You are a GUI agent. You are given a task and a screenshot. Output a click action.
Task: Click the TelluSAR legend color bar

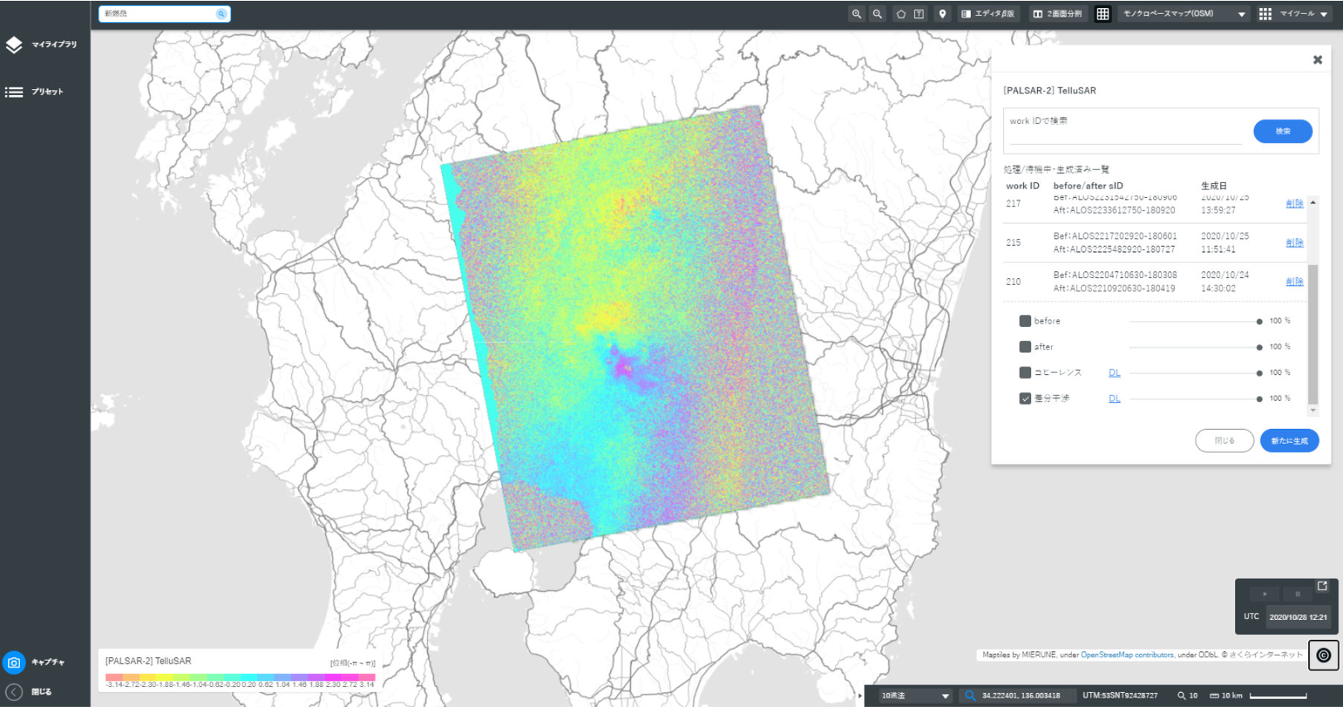coord(240,677)
